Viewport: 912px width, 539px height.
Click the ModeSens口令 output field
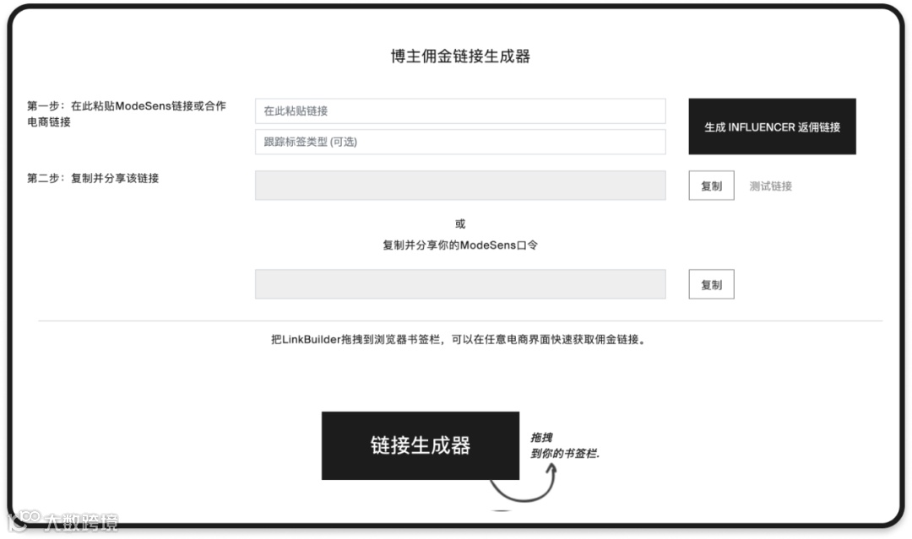click(460, 284)
